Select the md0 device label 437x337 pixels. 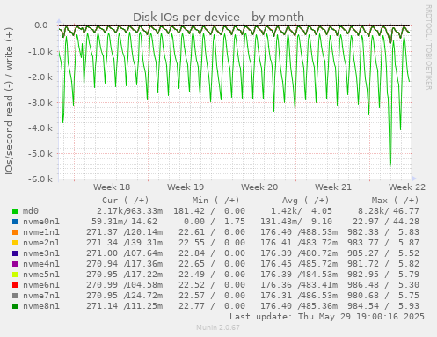coord(31,211)
